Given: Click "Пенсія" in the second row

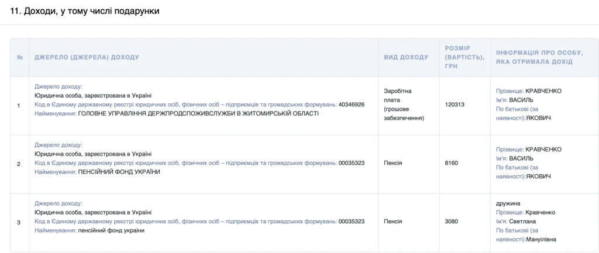Looking at the screenshot, I should 393,163.
